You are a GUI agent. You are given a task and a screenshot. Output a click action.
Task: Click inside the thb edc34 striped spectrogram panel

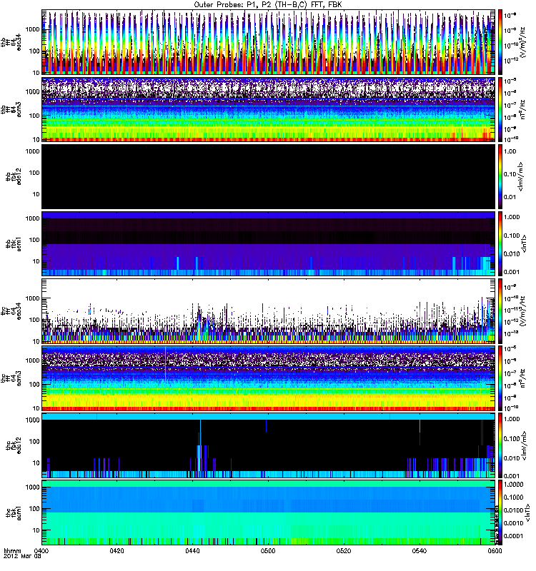click(268, 41)
